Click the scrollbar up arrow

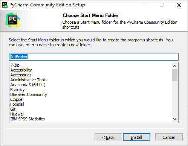click(174, 66)
